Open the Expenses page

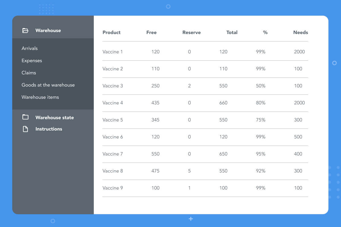click(32, 60)
